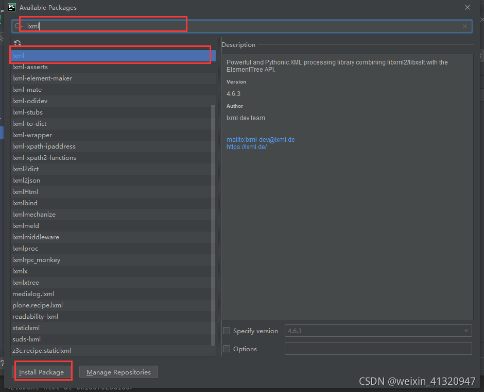
Task: Clear search field using the X icon
Action: (464, 26)
